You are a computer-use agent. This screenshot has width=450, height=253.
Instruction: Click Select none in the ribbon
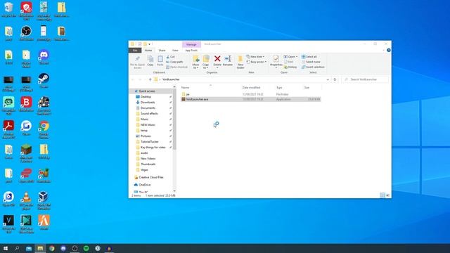311,62
